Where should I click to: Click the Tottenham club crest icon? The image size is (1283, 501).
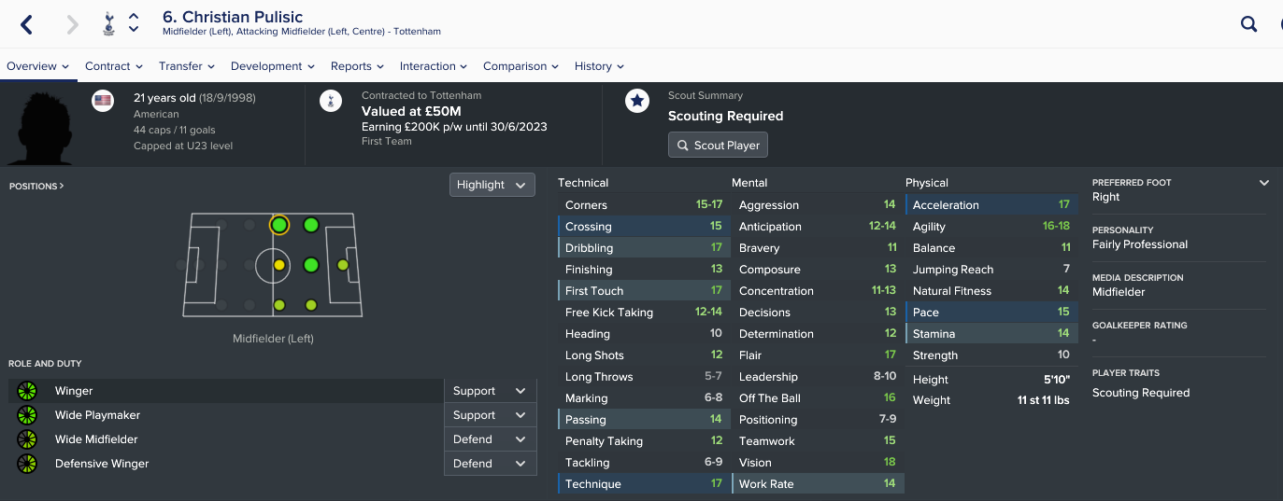(x=108, y=23)
